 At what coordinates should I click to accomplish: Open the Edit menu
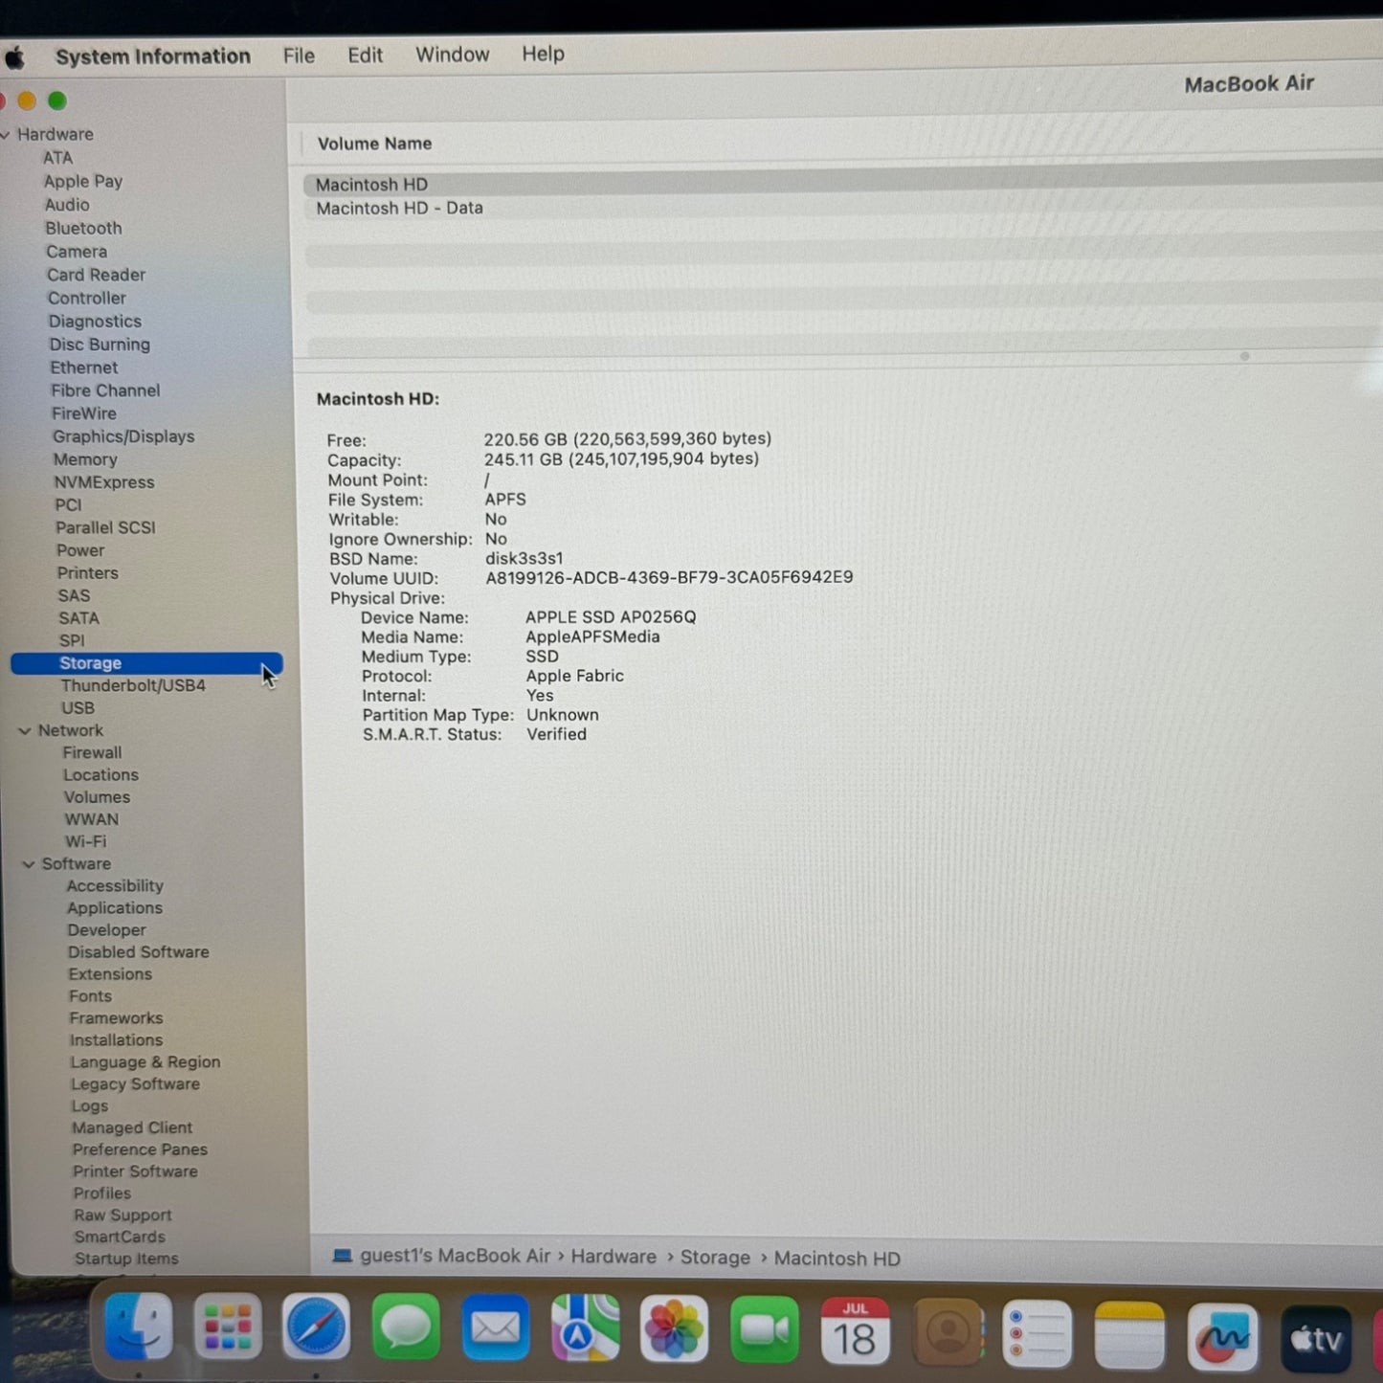(x=365, y=55)
